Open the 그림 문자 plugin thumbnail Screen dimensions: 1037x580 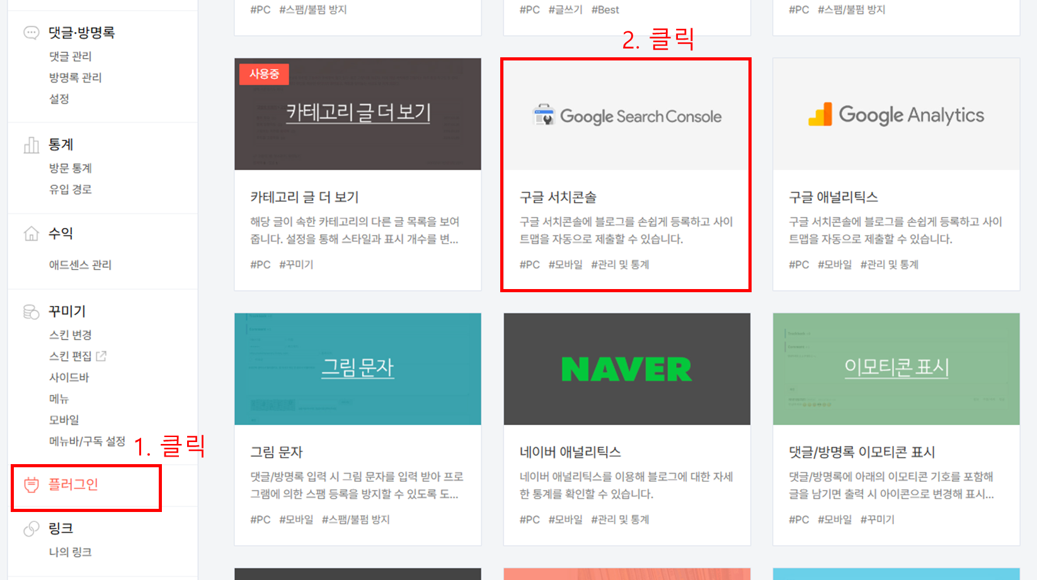[358, 369]
